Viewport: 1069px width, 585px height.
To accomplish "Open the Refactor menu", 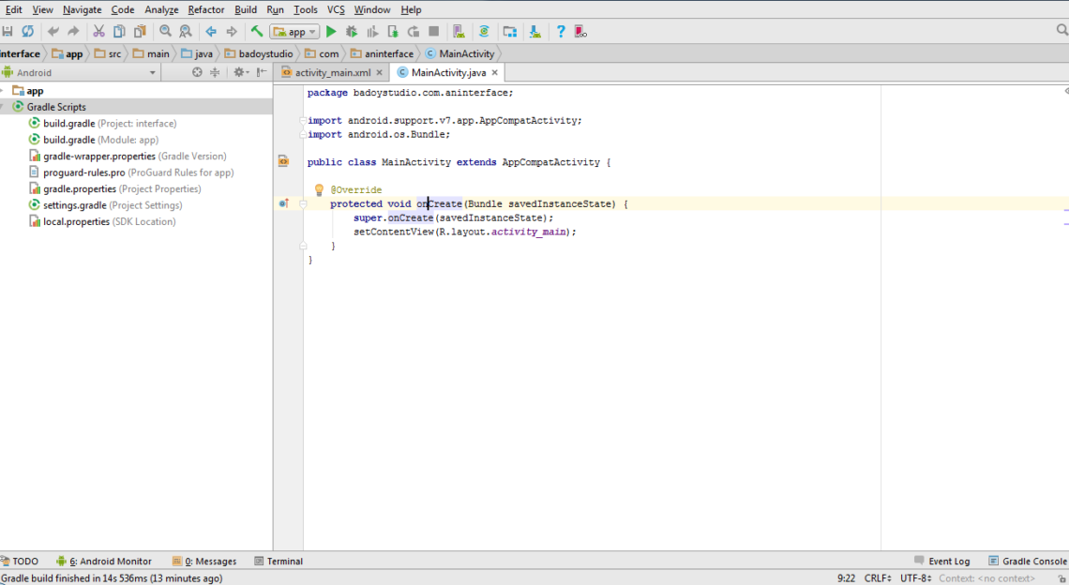I will point(205,9).
